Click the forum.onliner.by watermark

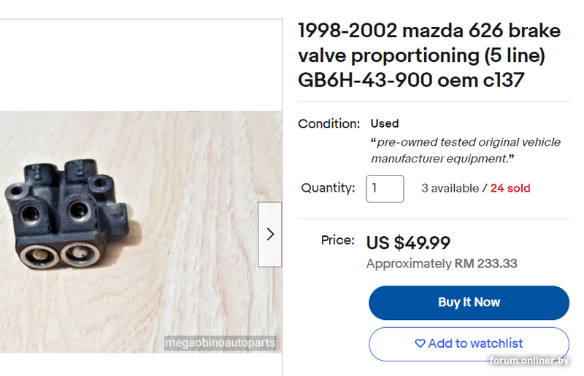point(529,361)
